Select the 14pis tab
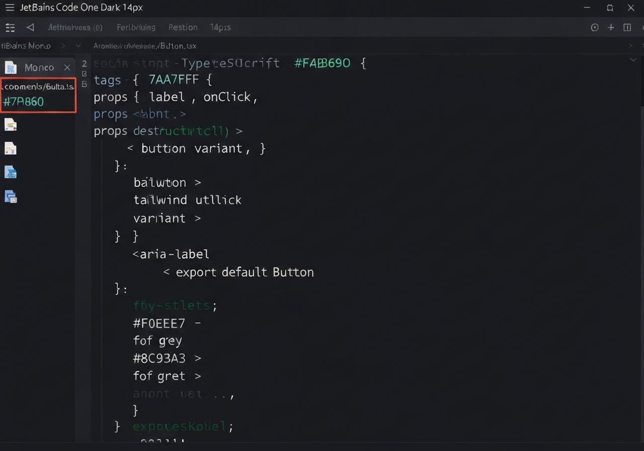The height and width of the screenshot is (451, 644). [x=220, y=27]
